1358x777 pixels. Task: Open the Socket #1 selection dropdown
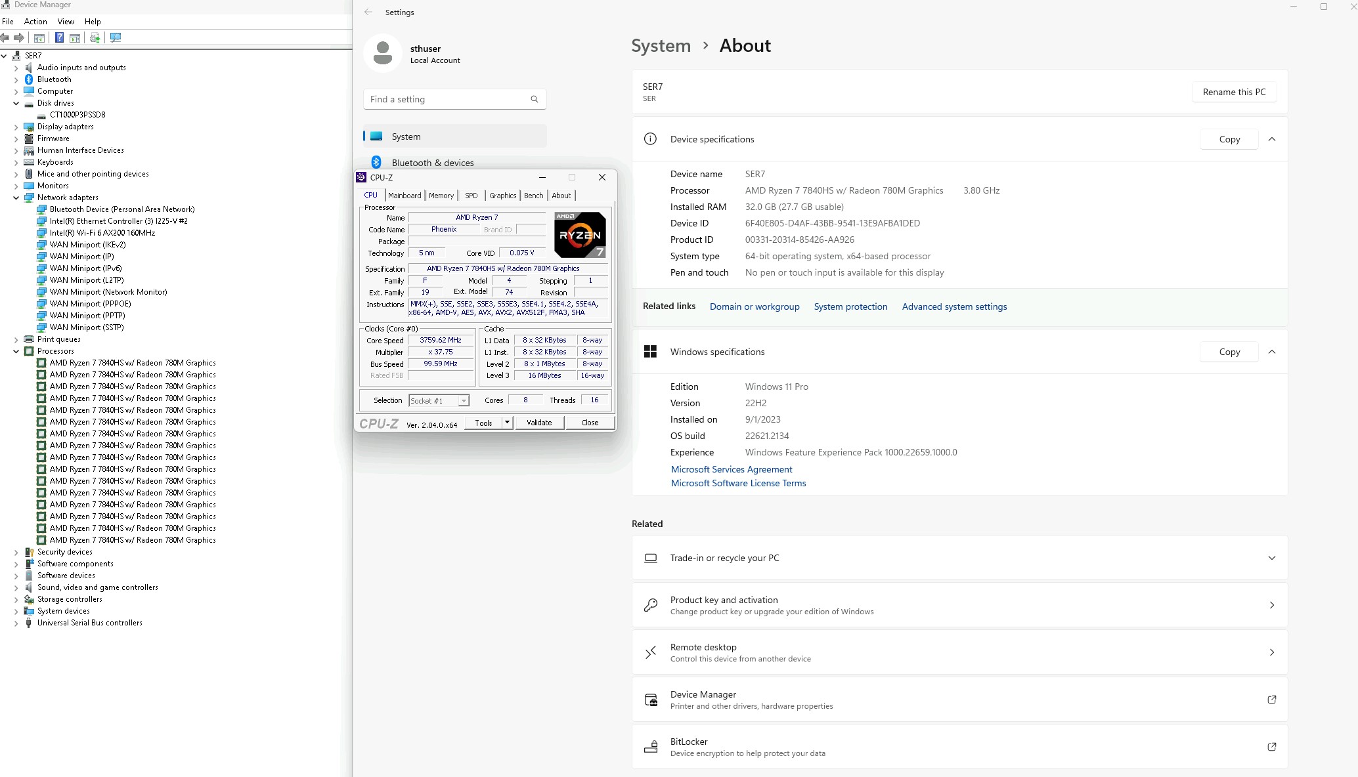[464, 401]
